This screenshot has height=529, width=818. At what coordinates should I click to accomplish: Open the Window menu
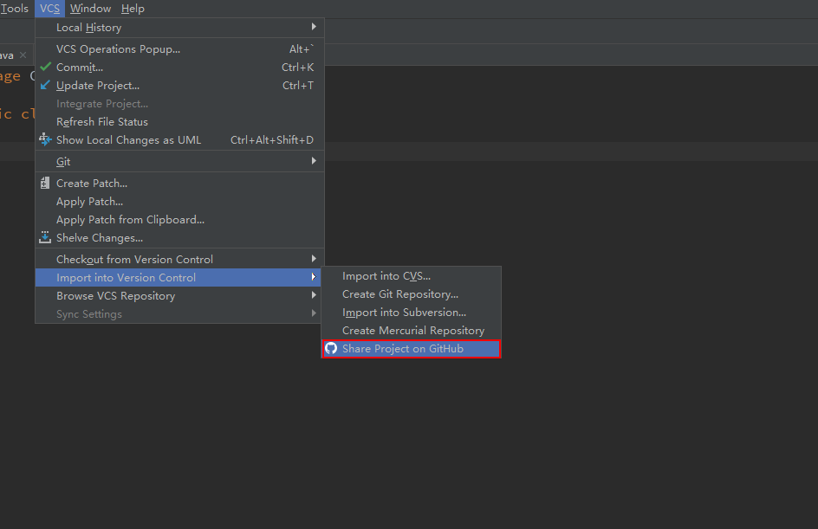[90, 9]
